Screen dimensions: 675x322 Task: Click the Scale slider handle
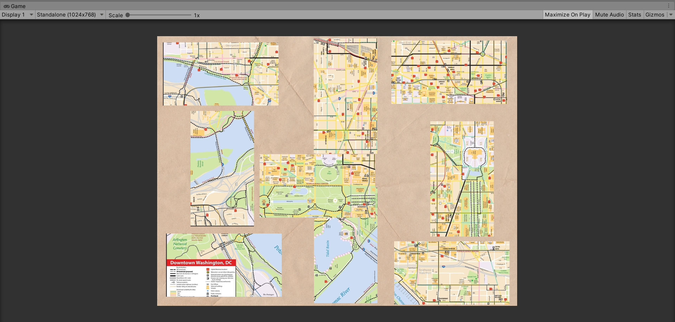[128, 15]
